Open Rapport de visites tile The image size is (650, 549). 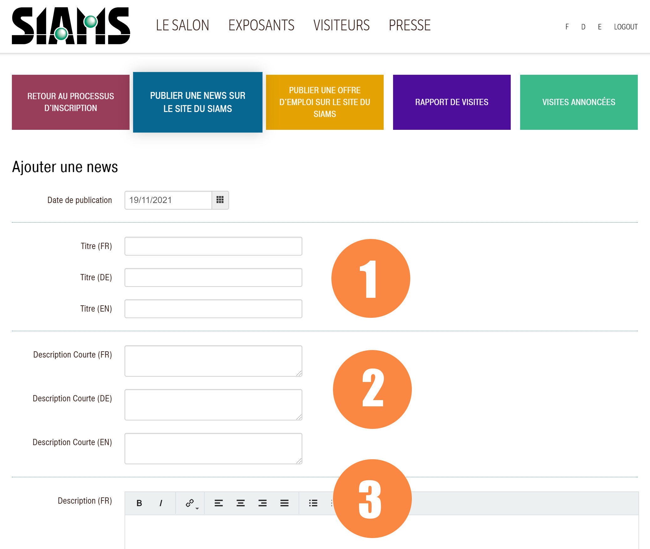[x=452, y=102]
